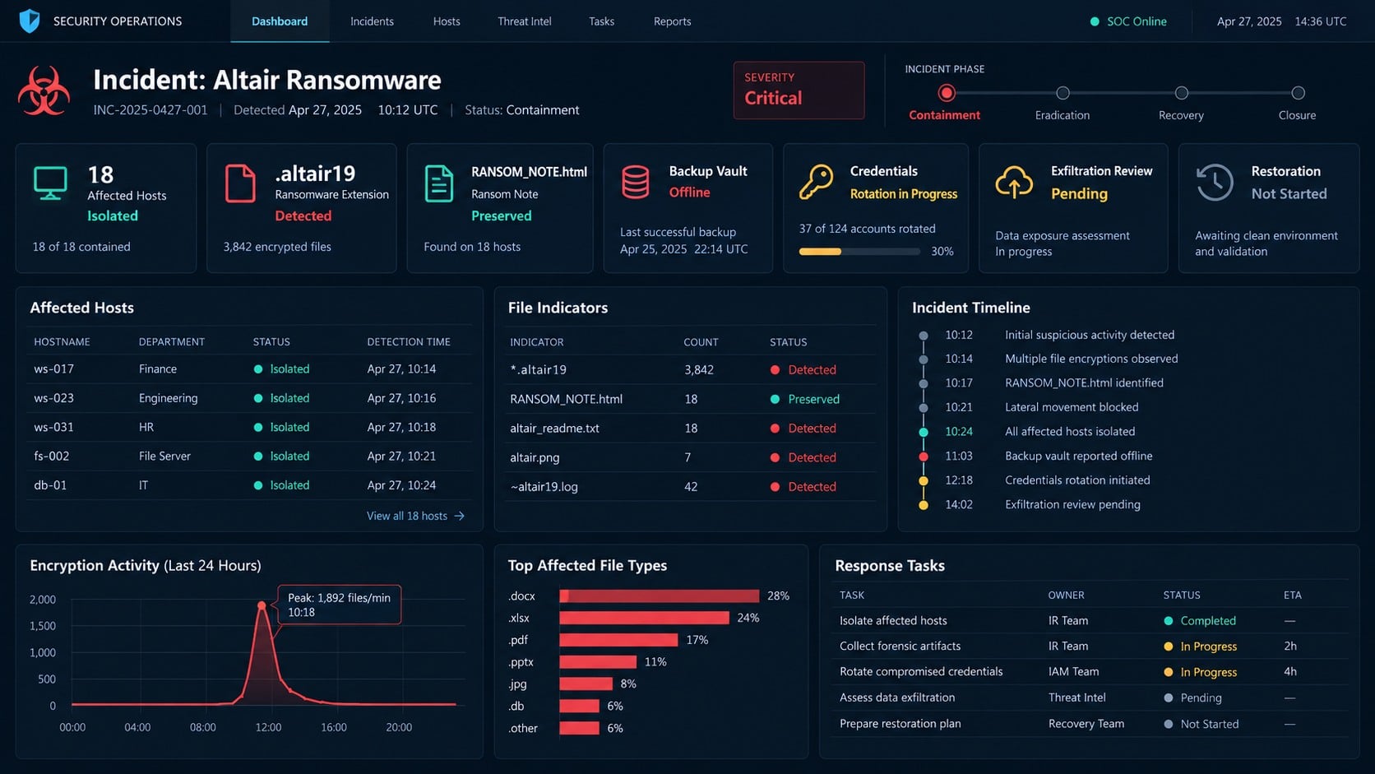Click the 12:18 credentials rotation timeline marker
This screenshot has height=774, width=1375.
924,480
